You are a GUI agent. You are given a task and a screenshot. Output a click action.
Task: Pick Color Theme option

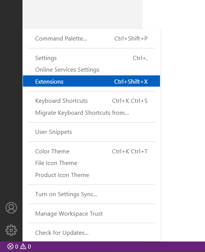pos(91,151)
